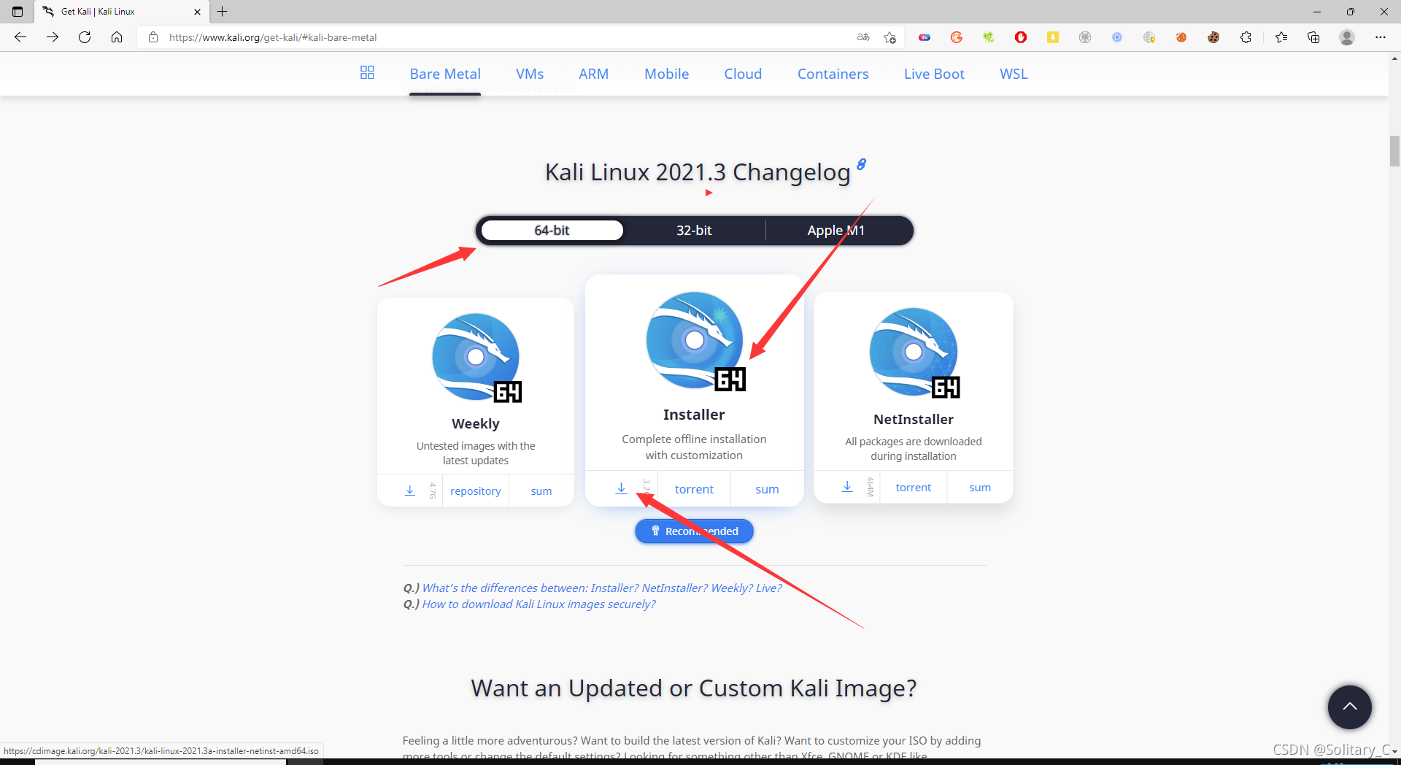Switch to the Live Boot tab
The height and width of the screenshot is (765, 1401).
(x=934, y=74)
